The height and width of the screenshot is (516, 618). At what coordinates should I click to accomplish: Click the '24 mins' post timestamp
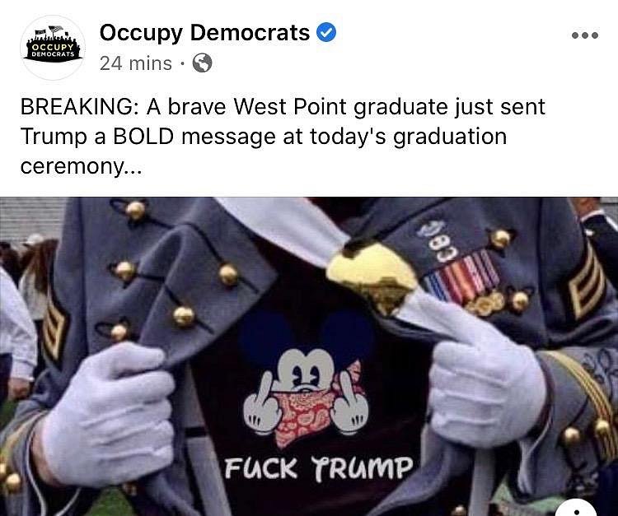136,63
